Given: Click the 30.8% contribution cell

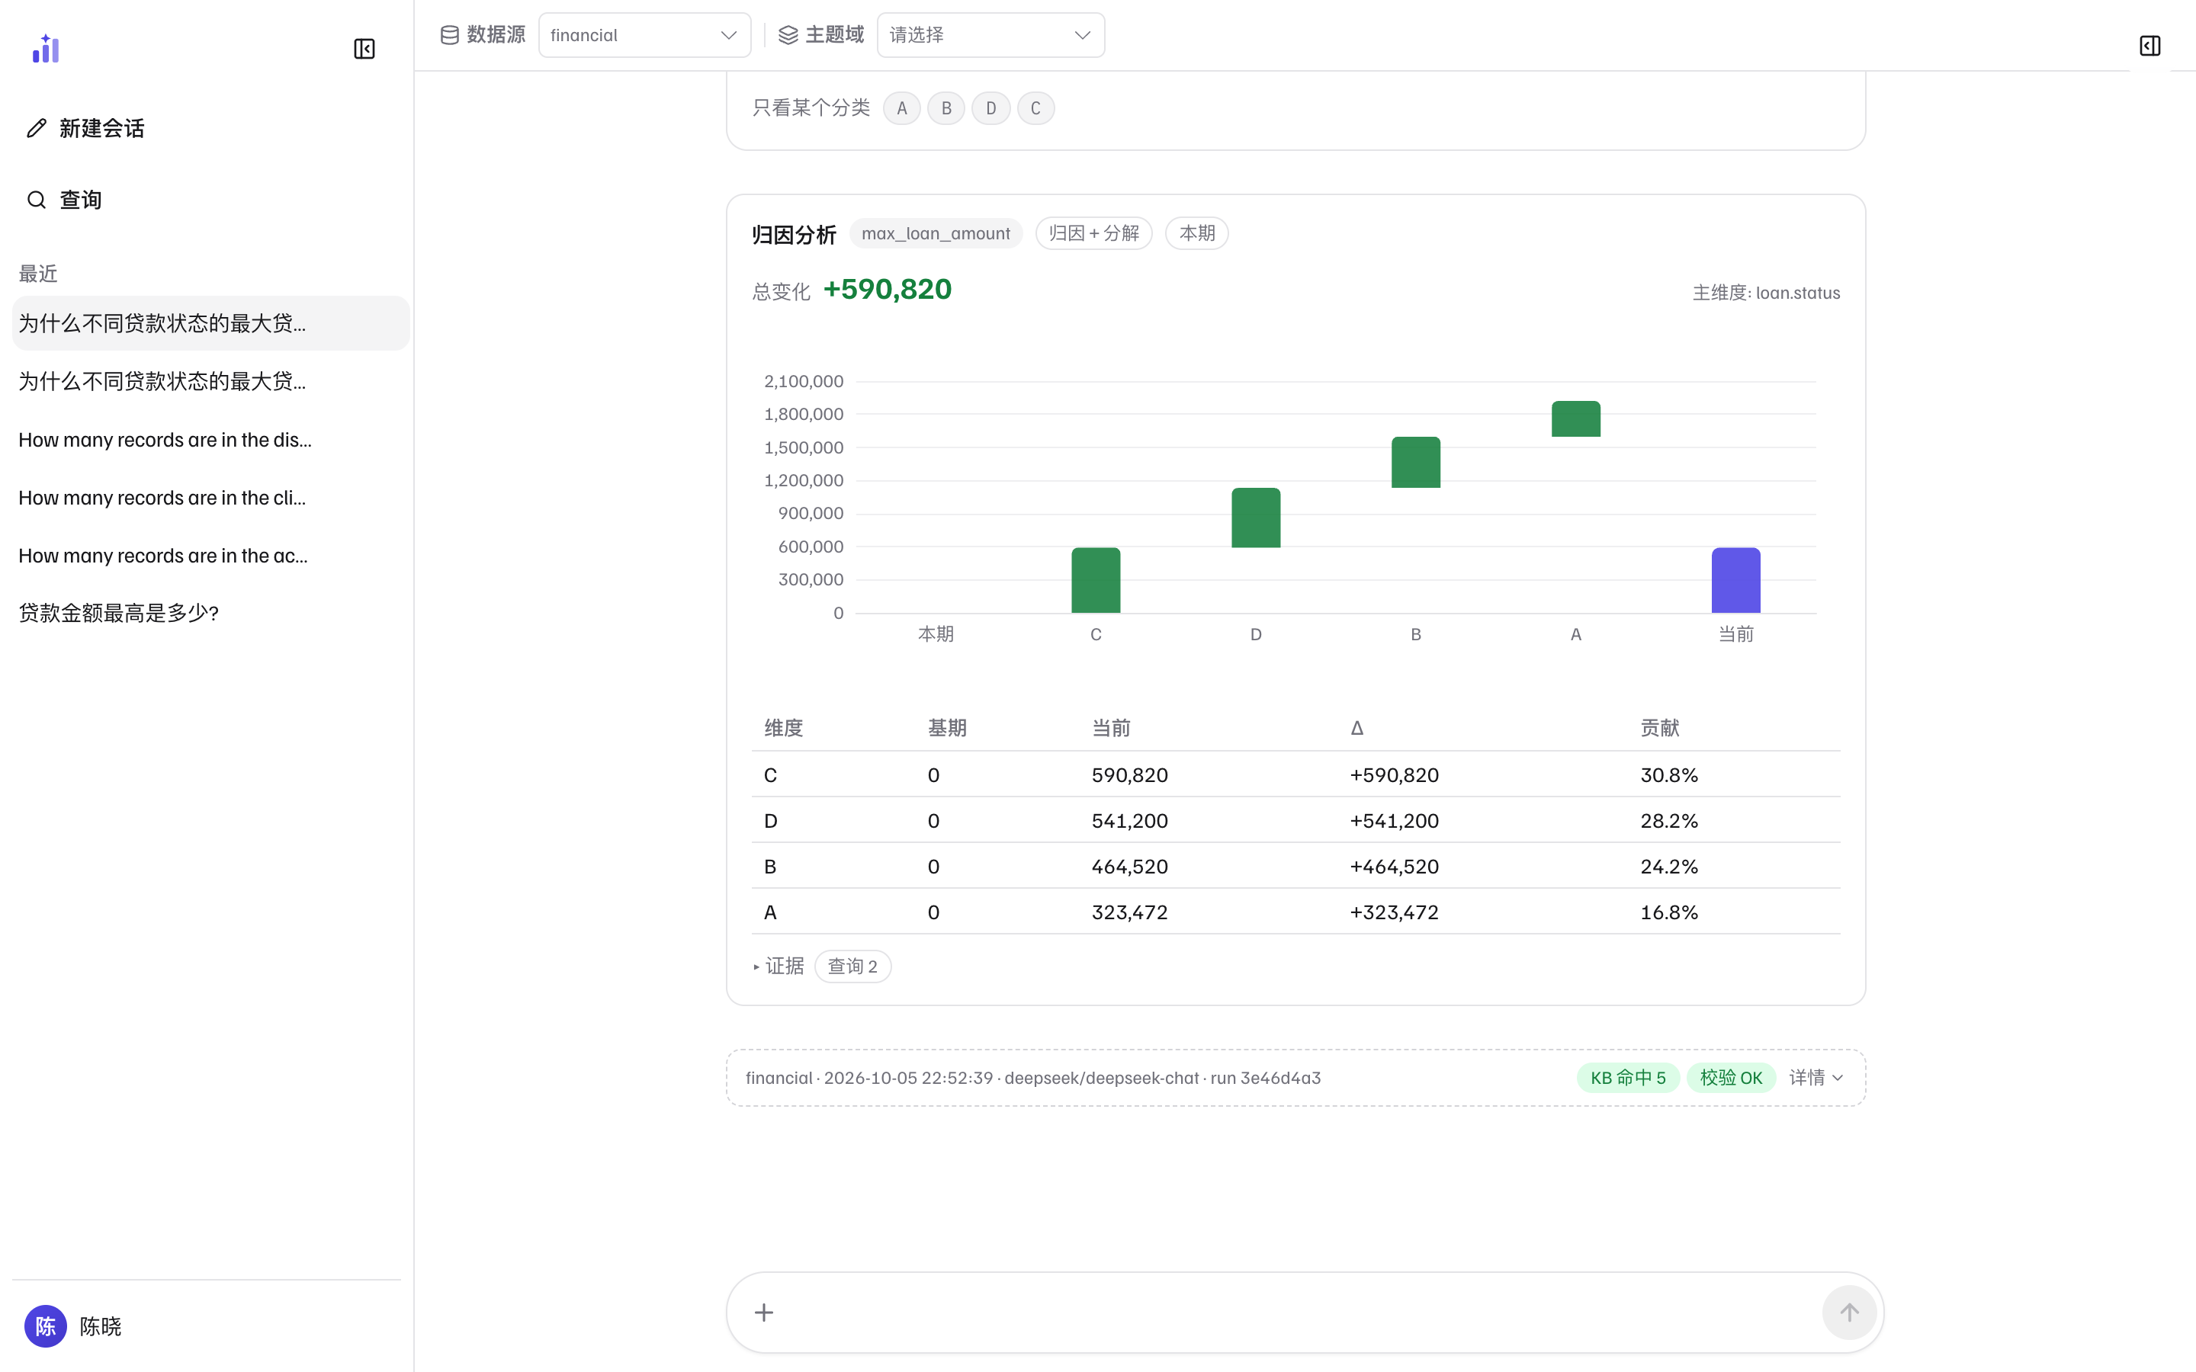Looking at the screenshot, I should point(1669,774).
